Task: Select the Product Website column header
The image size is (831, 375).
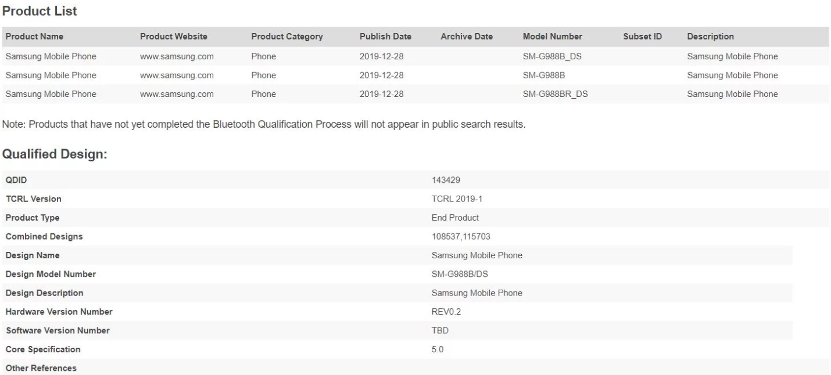Action: coord(173,37)
